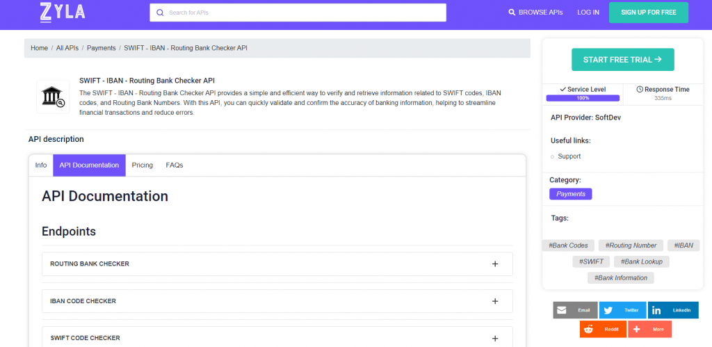The image size is (712, 347).
Task: Click the #IBAN tag
Action: click(x=683, y=245)
